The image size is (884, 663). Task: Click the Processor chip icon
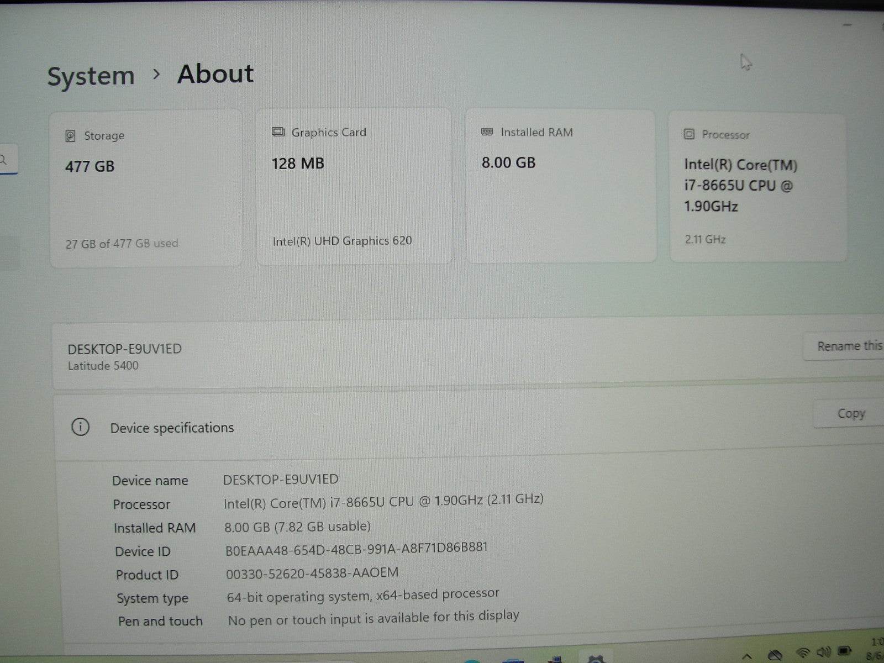tap(688, 134)
